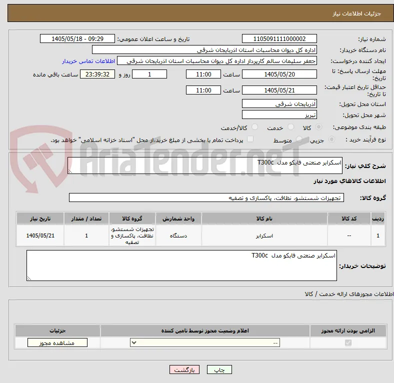Click the table date cell 1405/05/21
This screenshot has height=383, width=394.
[40, 235]
